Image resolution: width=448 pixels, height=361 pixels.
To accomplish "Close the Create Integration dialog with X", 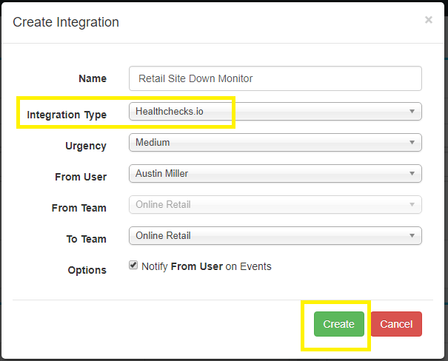I will tap(428, 20).
